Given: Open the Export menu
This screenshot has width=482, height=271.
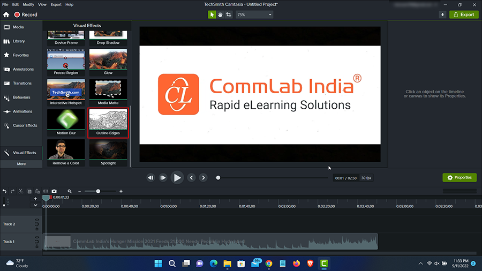Looking at the screenshot, I should pyautogui.click(x=56, y=4).
